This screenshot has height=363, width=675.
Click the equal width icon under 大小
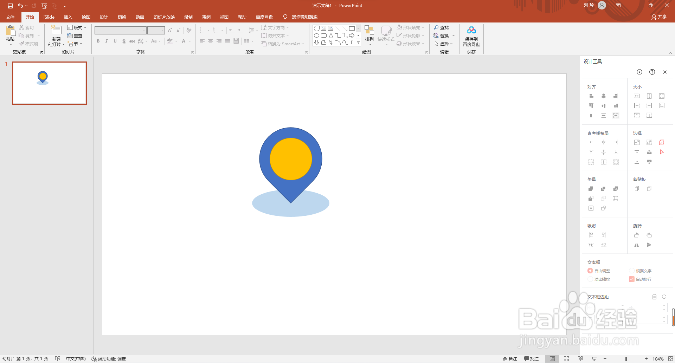pyautogui.click(x=637, y=96)
